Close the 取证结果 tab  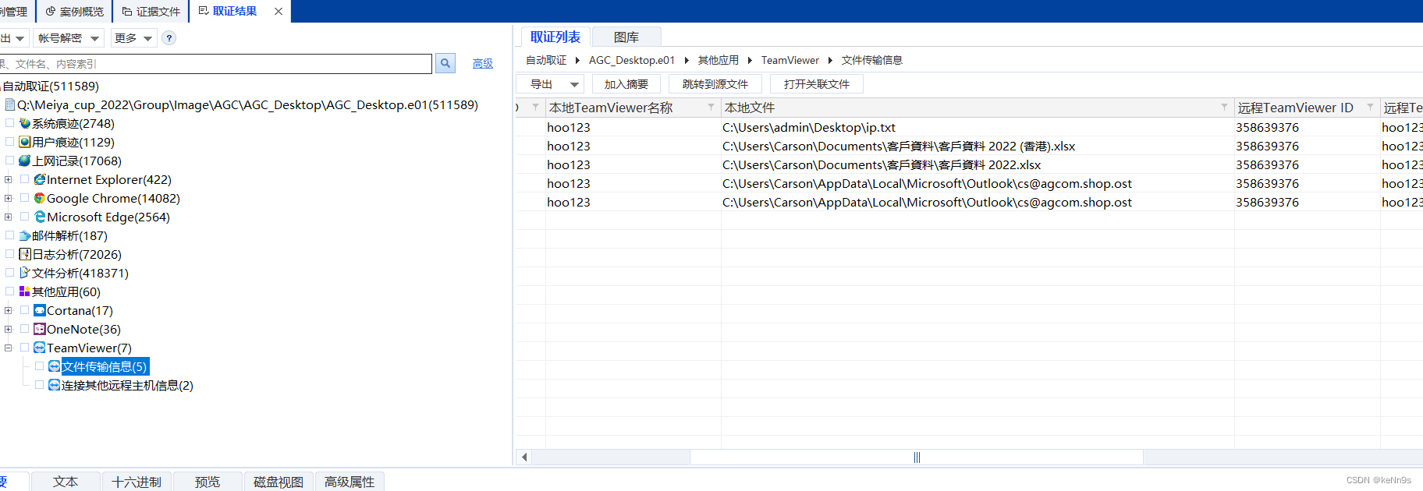[x=279, y=11]
